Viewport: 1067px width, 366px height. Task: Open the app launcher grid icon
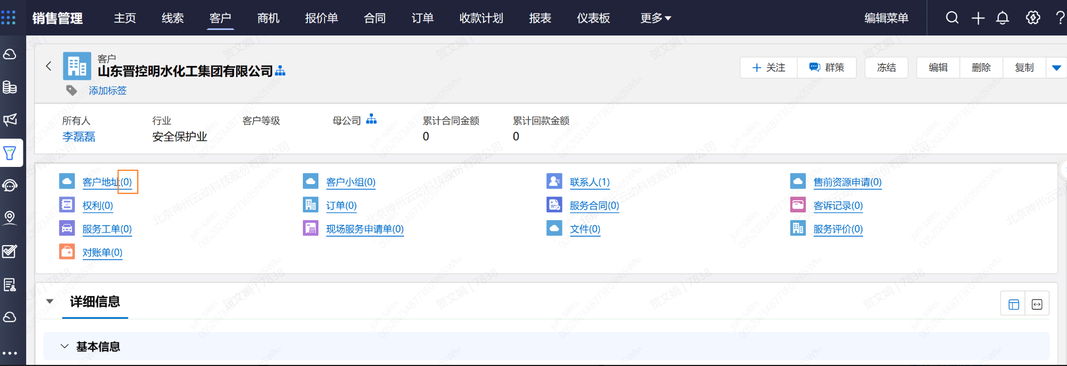pyautogui.click(x=8, y=18)
